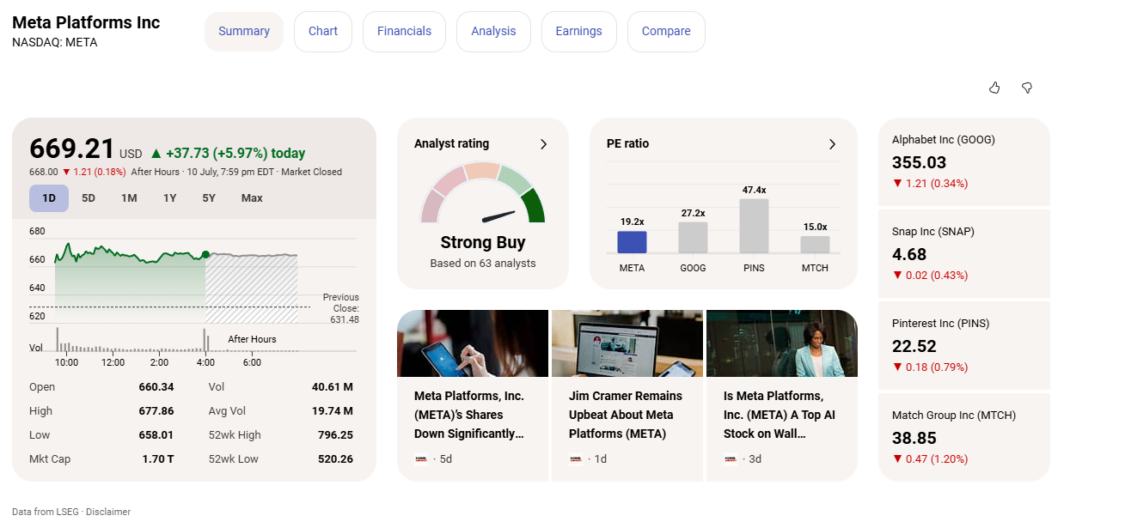Click the source icon under Top AI Stock article
Screen dimensions: 1125x528
pyautogui.click(x=731, y=459)
